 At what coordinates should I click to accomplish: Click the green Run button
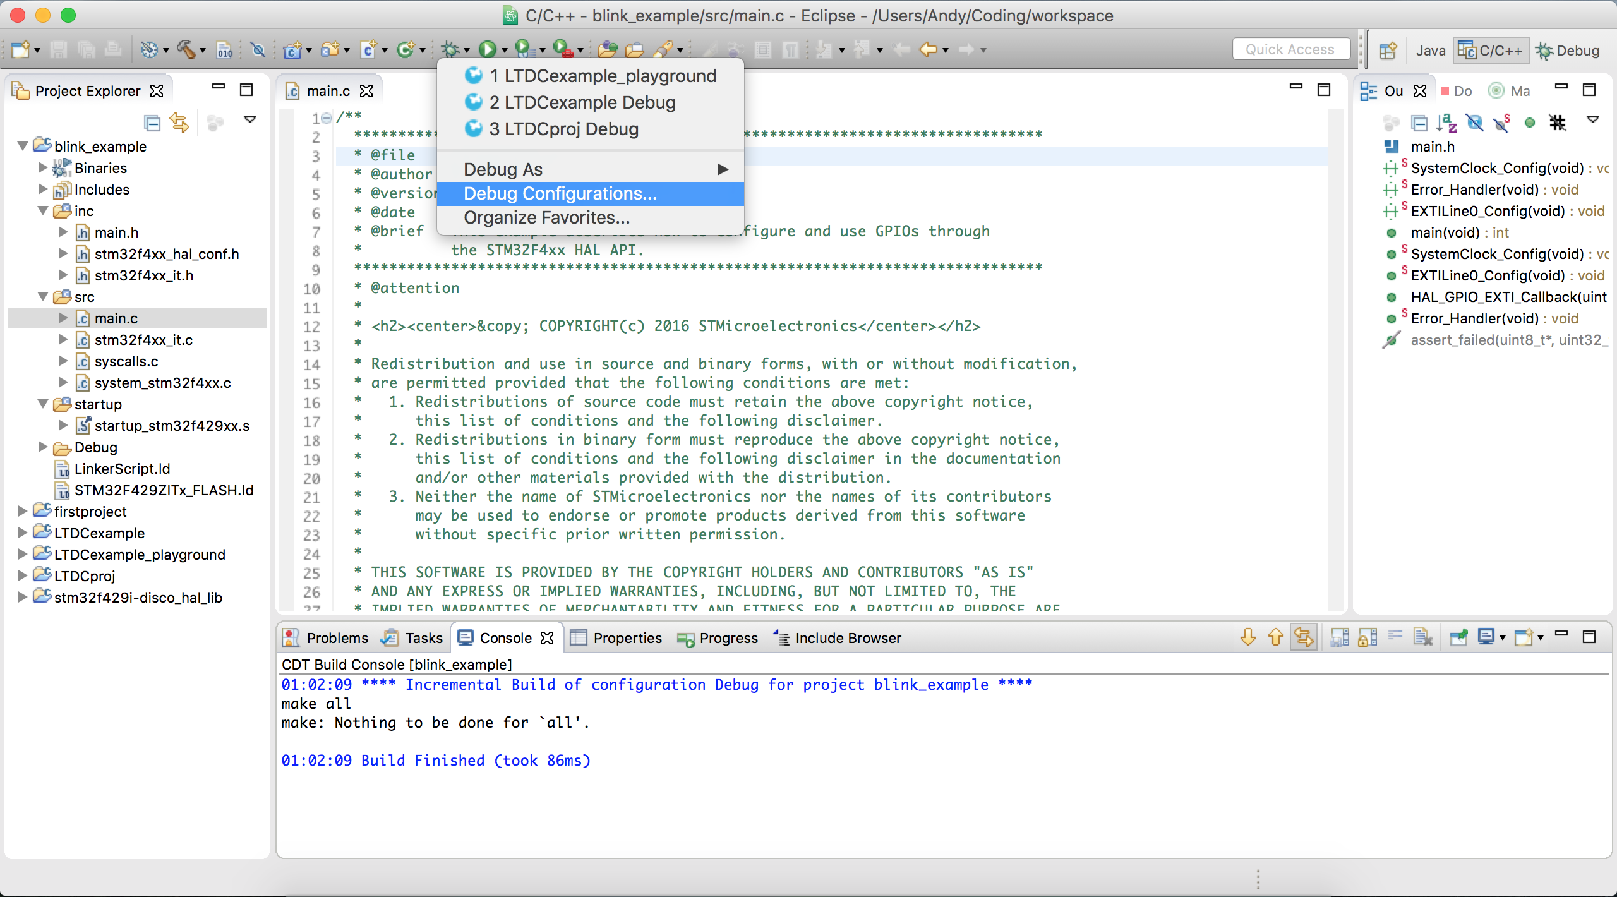488,49
